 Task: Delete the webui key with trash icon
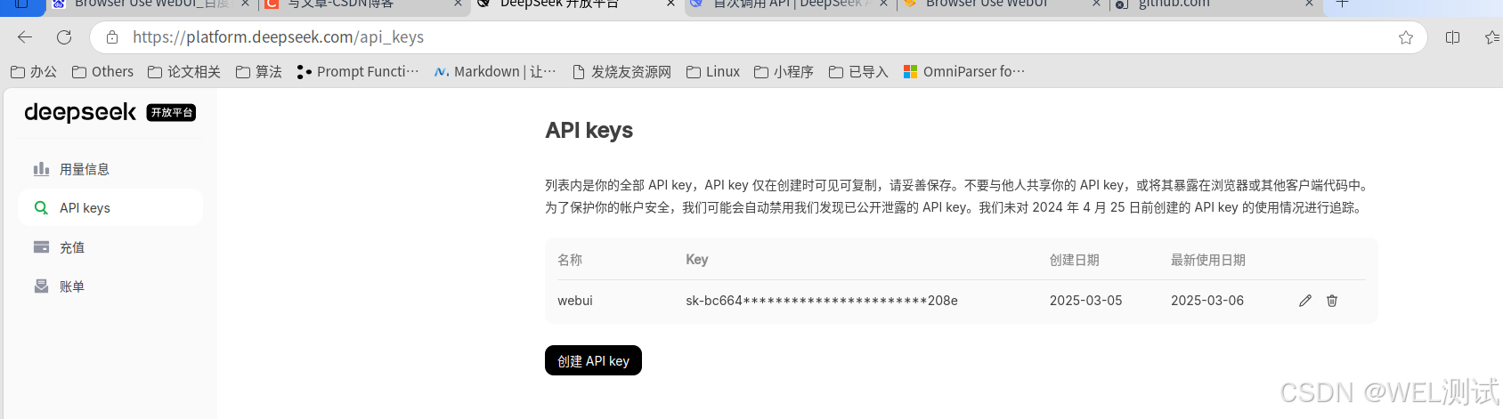(x=1332, y=301)
